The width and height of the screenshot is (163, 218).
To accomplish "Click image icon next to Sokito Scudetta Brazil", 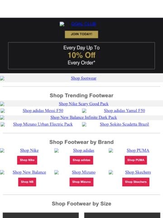I will [x=84, y=124].
